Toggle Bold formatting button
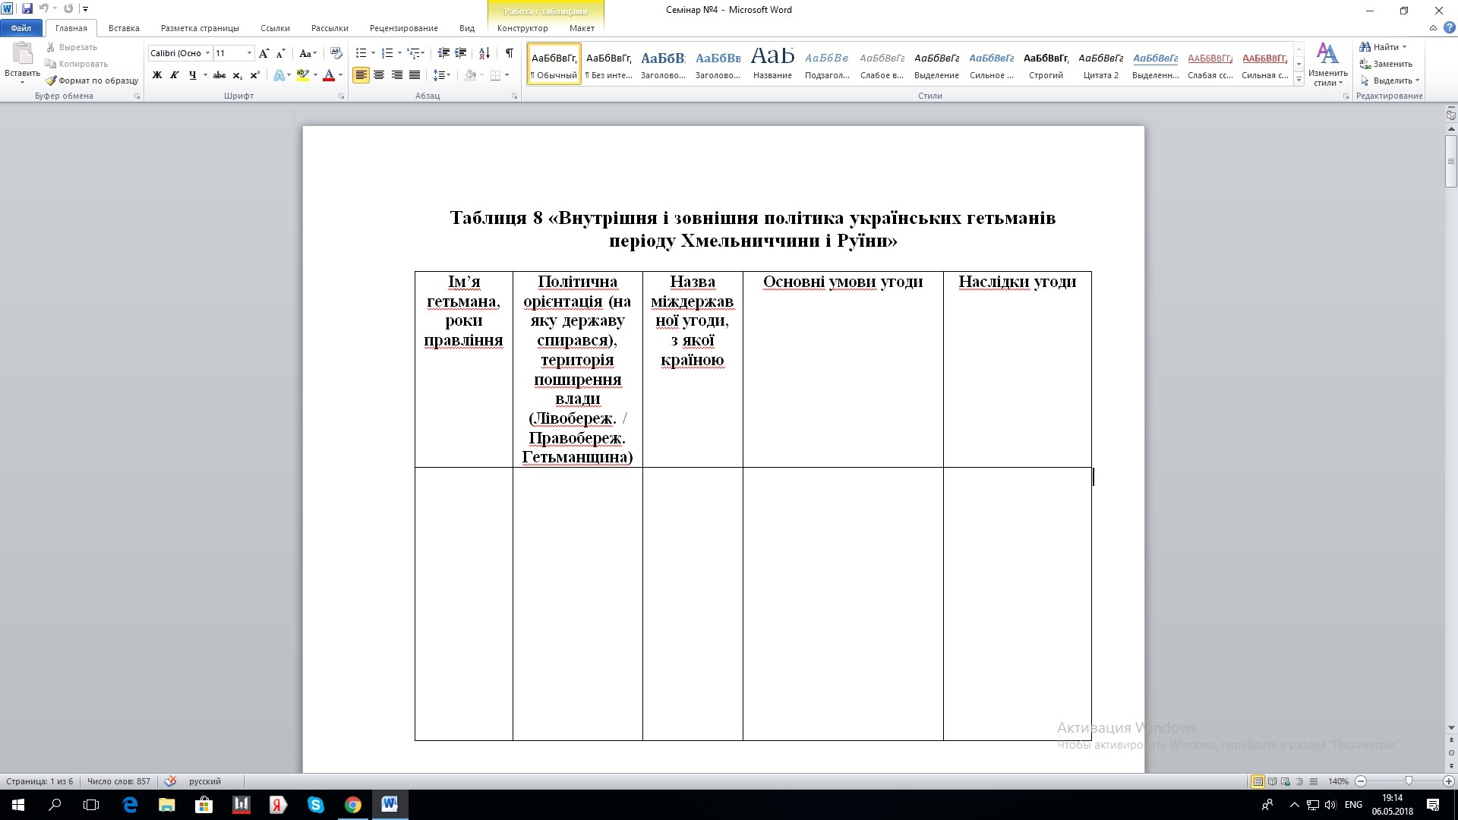Screen dimensions: 1458x820 157,75
